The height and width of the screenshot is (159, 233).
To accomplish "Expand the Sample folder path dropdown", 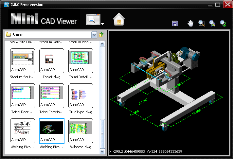I will pos(94,35).
